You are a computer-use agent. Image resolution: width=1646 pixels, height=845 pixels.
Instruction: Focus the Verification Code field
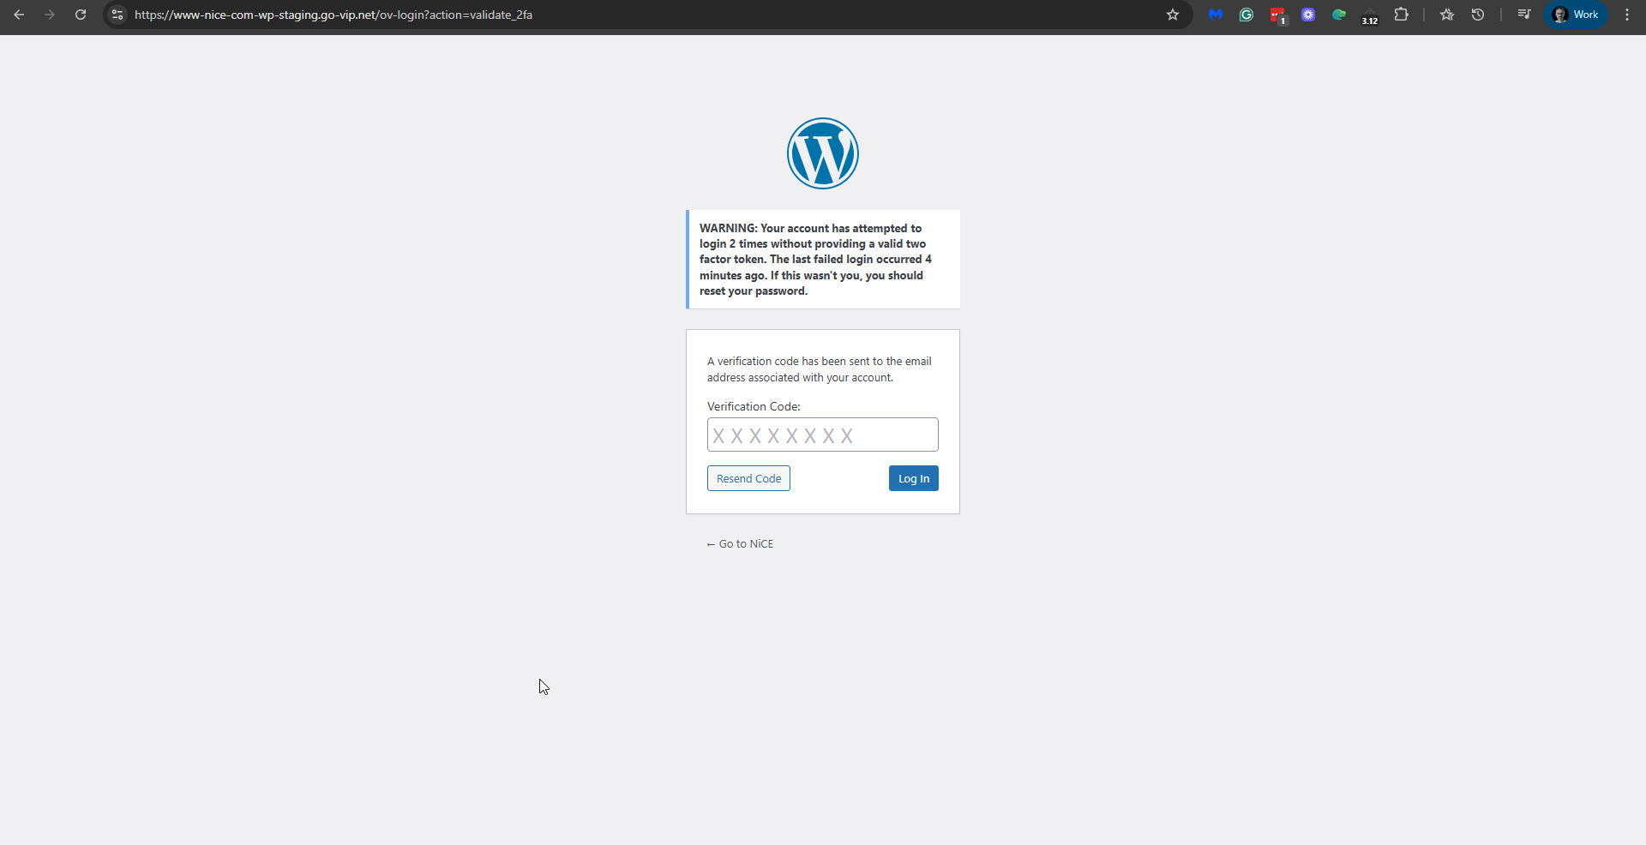823,434
